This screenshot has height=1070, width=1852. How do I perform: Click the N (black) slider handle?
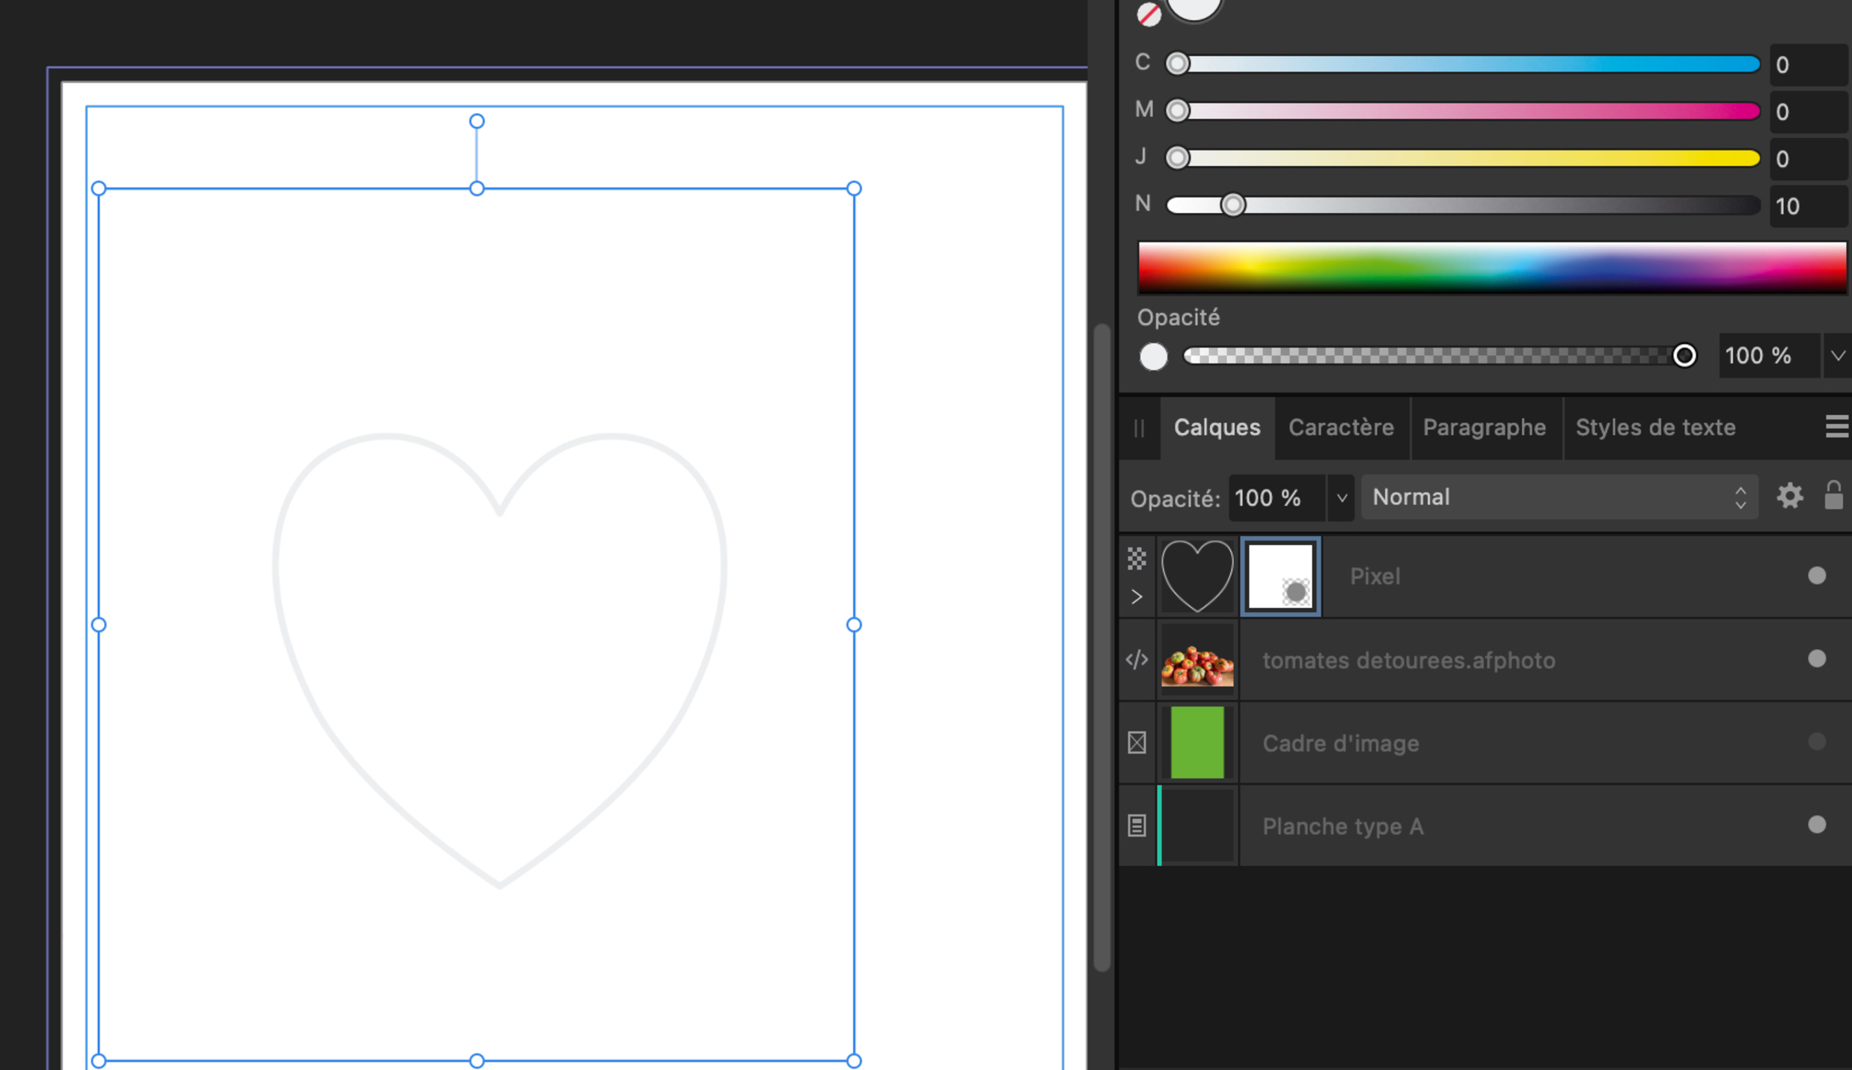[1233, 205]
